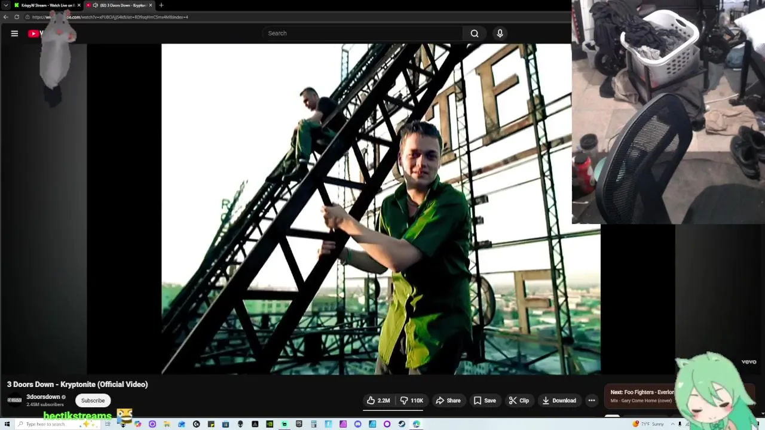Open the Calculator taskbar icon
This screenshot has height=430, width=765.
[x=313, y=424]
